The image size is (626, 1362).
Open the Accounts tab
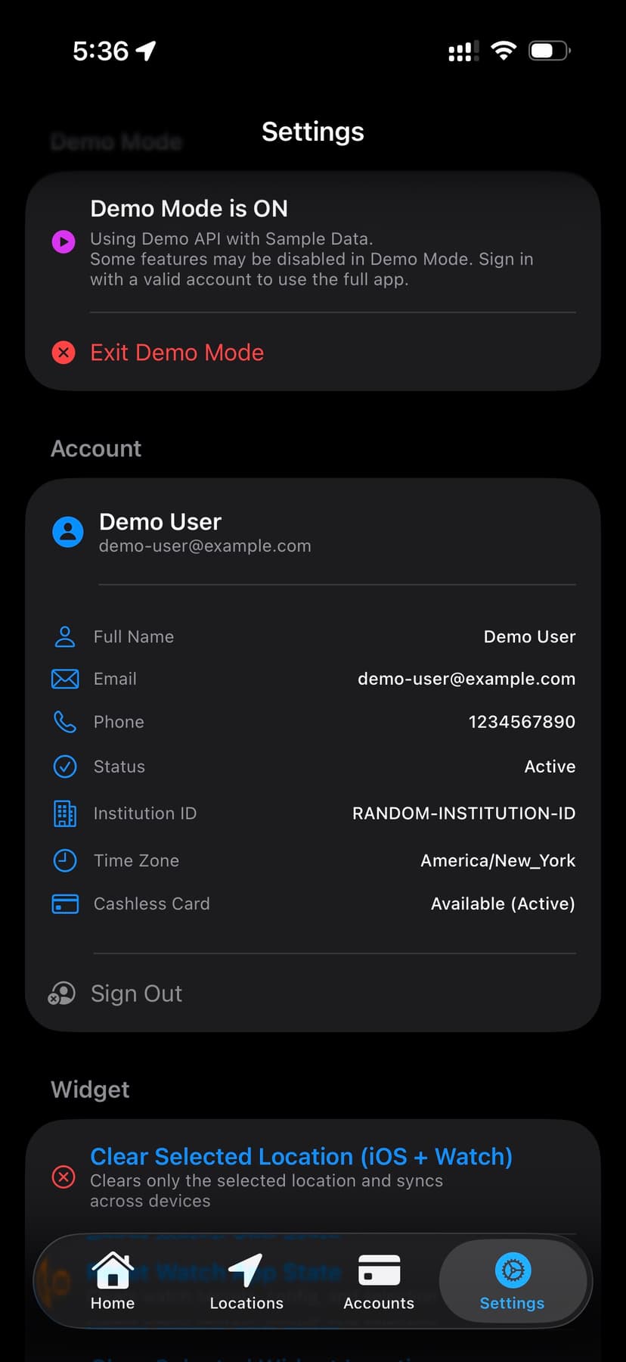379,1280
